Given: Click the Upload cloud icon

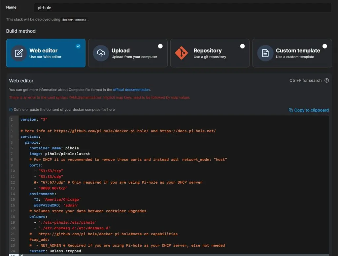Looking at the screenshot, I should click(101, 53).
